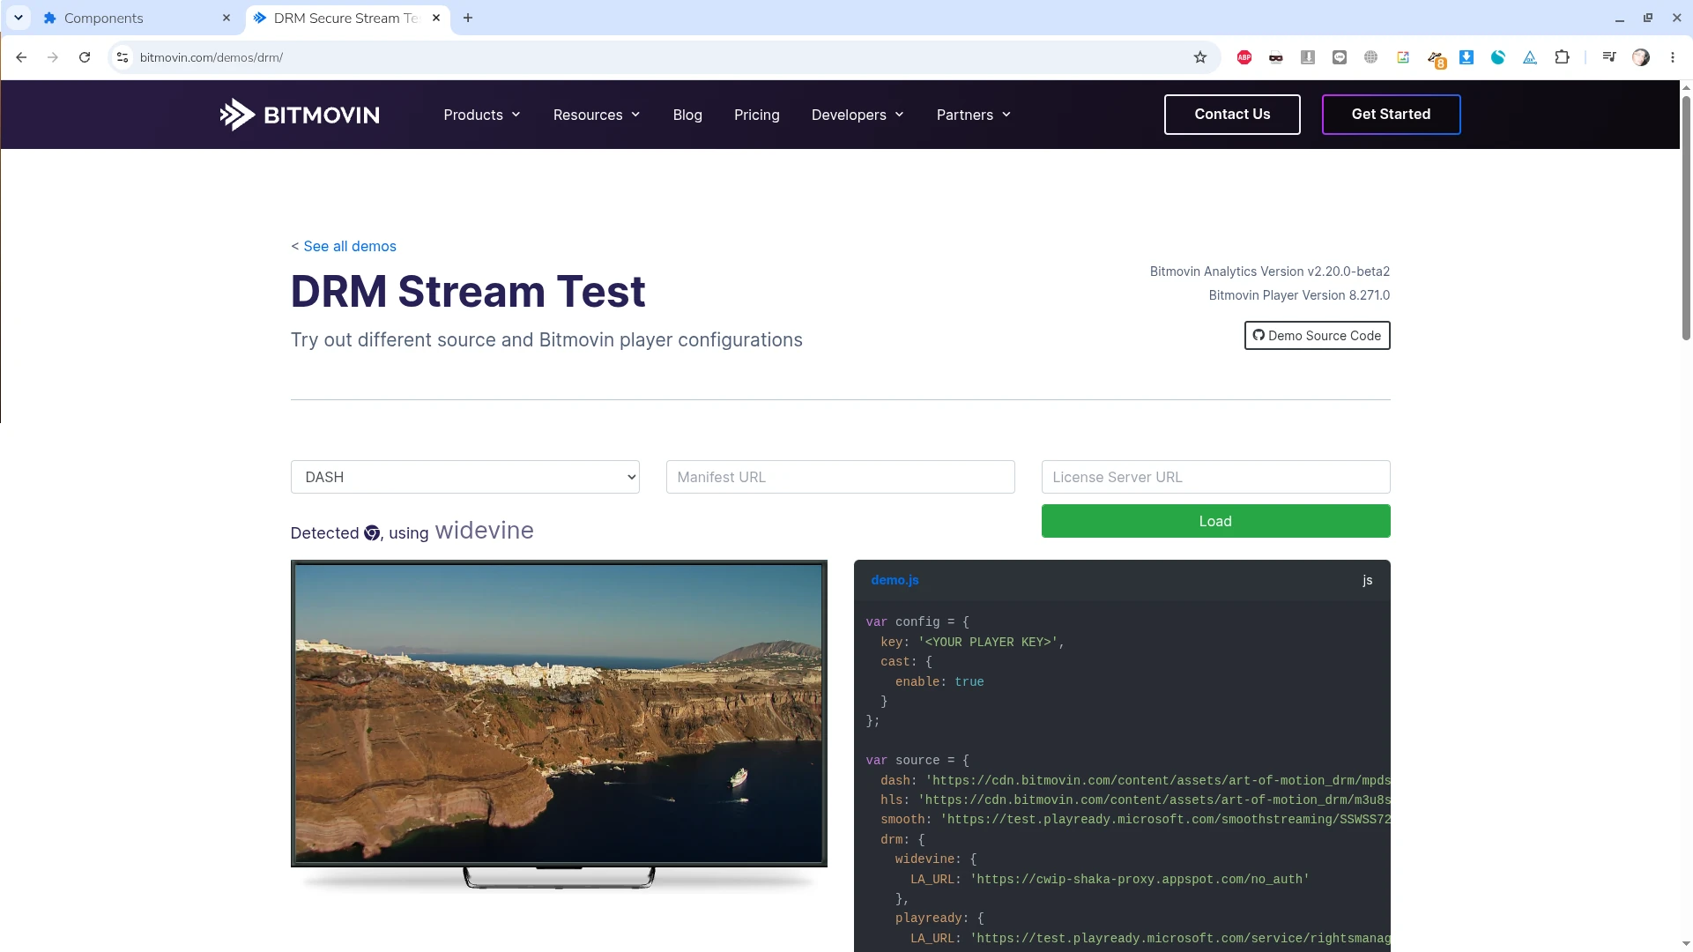Click the green Load button
Viewport: 1693px width, 952px height.
[x=1216, y=521]
